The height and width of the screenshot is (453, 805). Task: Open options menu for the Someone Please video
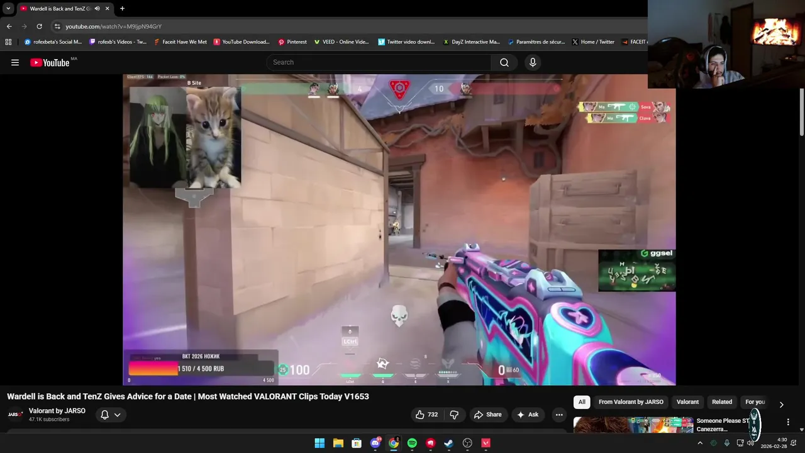click(788, 422)
